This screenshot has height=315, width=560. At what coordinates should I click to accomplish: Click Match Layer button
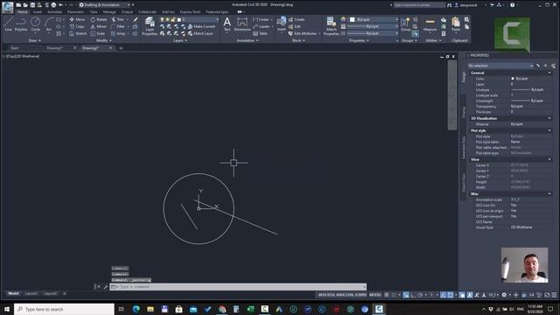click(x=200, y=33)
